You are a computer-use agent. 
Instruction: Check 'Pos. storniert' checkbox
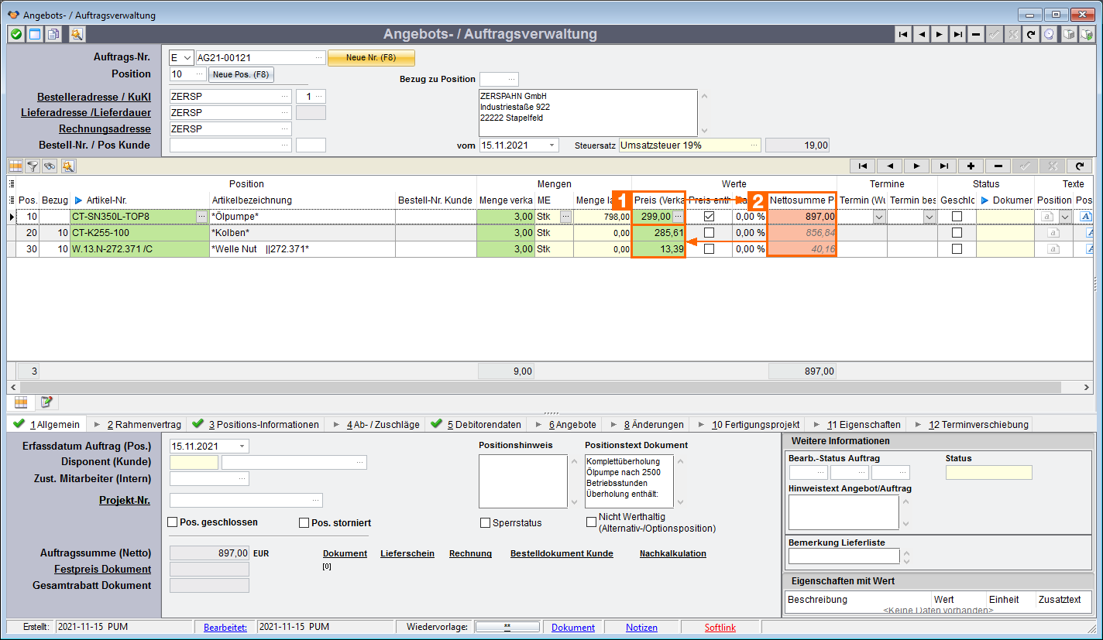click(x=304, y=522)
